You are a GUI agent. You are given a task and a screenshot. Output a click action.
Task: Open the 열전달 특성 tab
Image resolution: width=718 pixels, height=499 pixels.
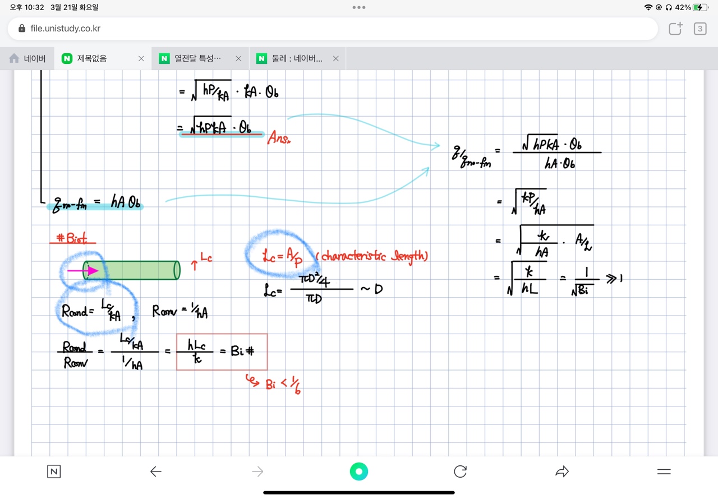(x=194, y=58)
